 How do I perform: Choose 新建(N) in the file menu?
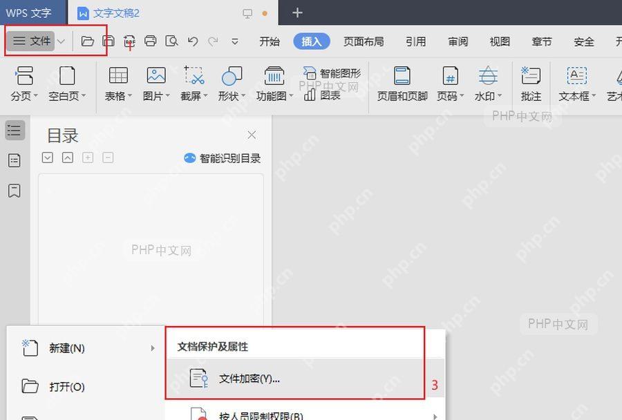click(86, 348)
